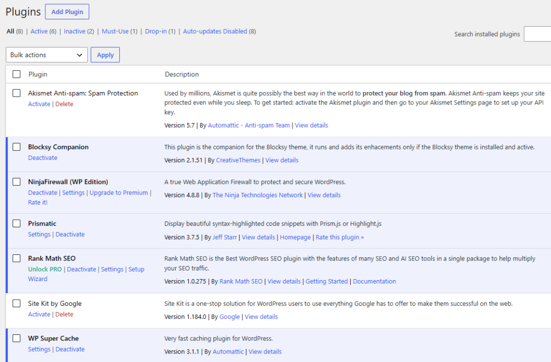
Task: Click the Plugins page heading
Action: (x=23, y=12)
